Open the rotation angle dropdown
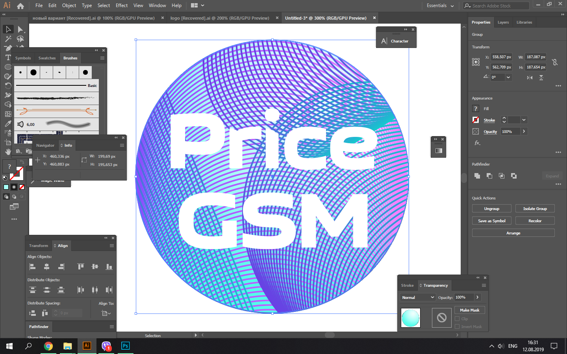The width and height of the screenshot is (567, 354). click(508, 77)
